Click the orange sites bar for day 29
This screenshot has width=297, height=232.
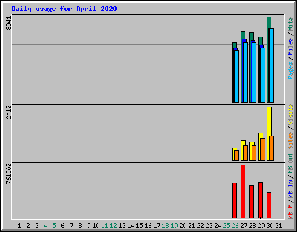pos(263,149)
